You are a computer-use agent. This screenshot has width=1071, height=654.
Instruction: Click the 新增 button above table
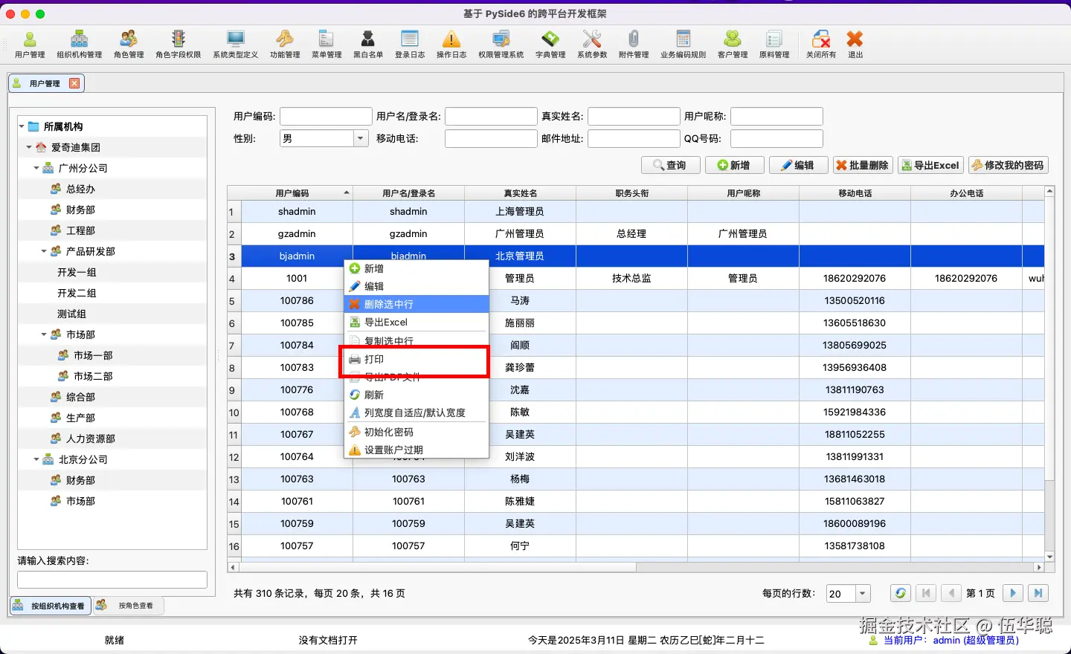[734, 165]
